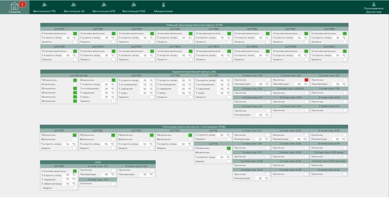The width and height of the screenshot is (389, 197).
Task: Click the Вентиляция АК fan icon
Action: click(74, 5)
